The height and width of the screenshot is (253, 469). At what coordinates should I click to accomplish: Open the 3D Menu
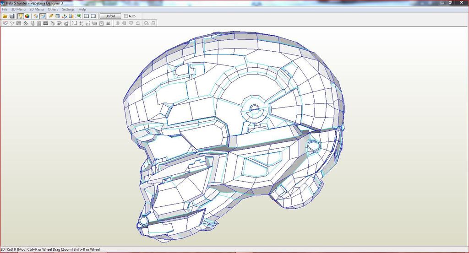(x=18, y=9)
